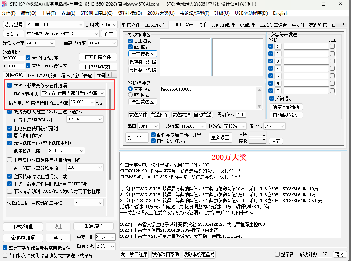Open the 文件(F) menu
351x261 pixels.
9,13
